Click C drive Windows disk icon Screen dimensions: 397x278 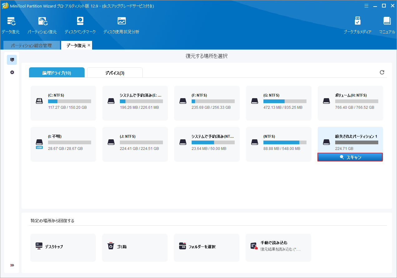coord(39,101)
